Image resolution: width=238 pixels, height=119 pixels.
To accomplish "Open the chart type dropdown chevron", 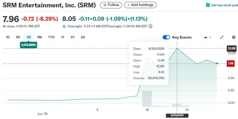I will (x=210, y=37).
